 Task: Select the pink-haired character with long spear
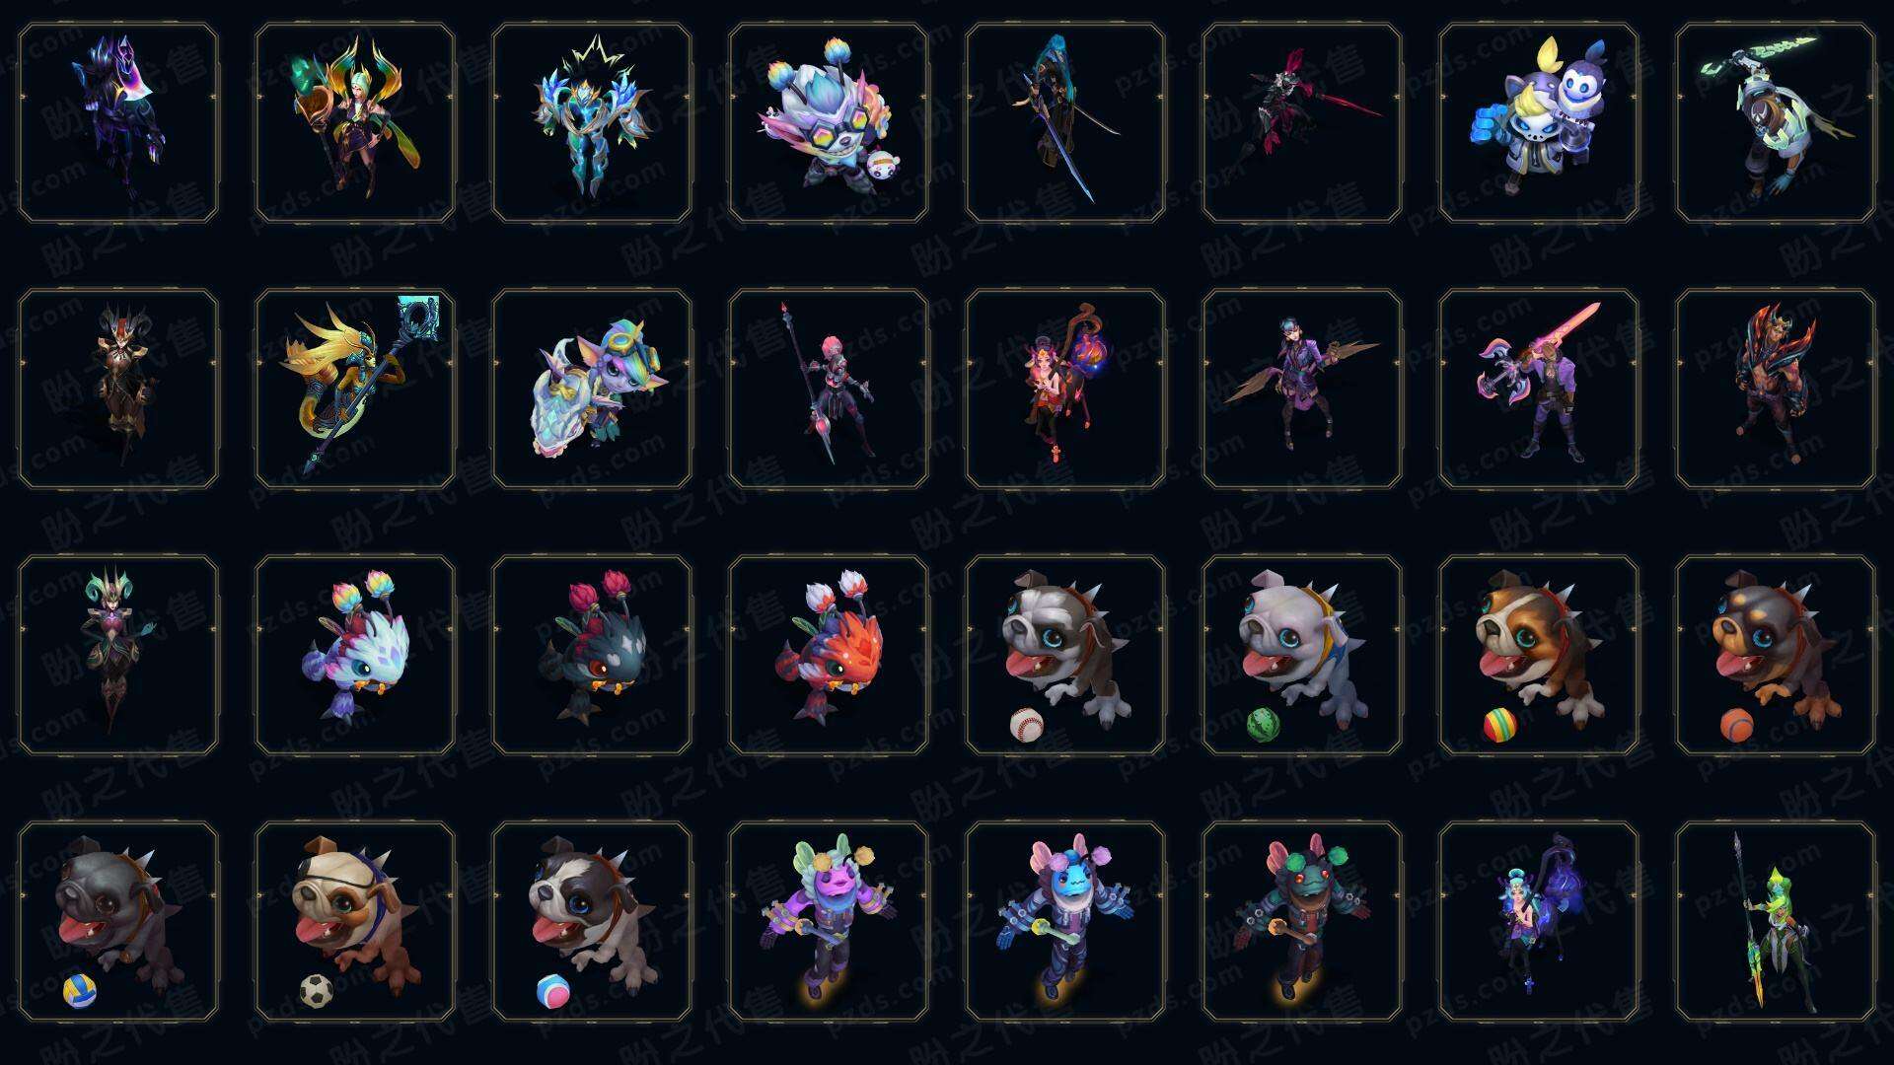click(x=829, y=389)
